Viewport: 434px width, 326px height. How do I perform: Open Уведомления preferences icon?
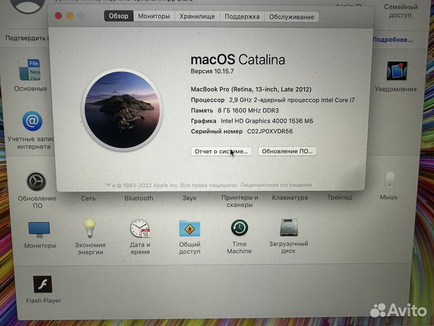click(397, 71)
